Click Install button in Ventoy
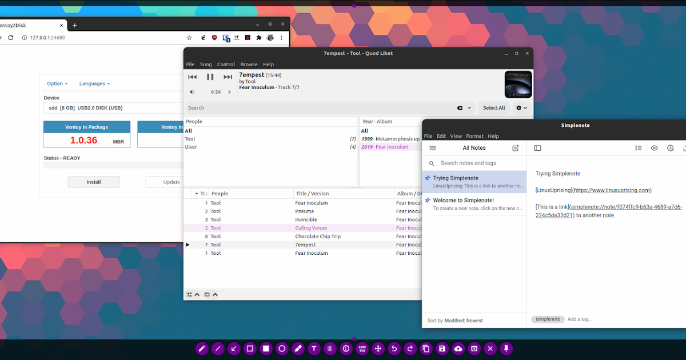 (x=94, y=182)
